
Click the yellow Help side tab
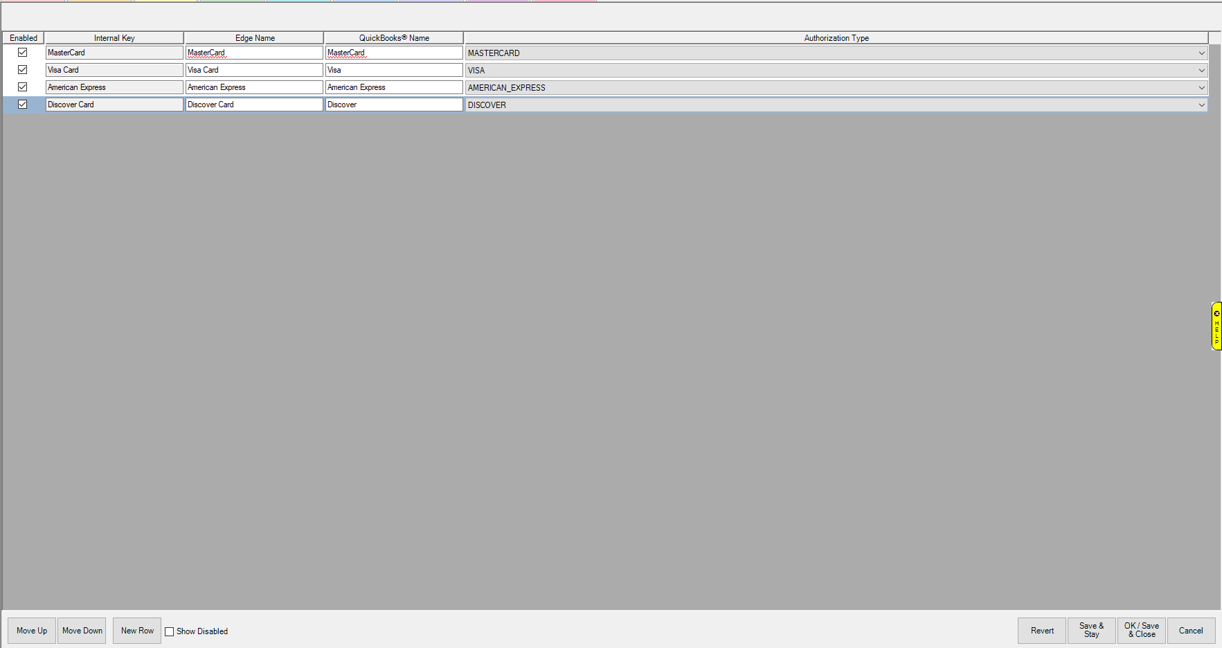[1216, 325]
